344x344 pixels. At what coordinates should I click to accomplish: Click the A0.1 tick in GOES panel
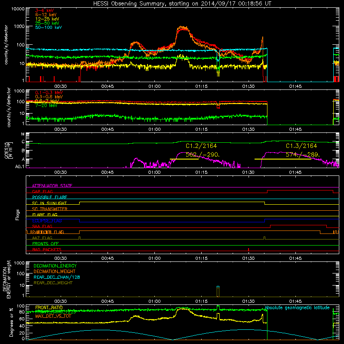(20, 166)
